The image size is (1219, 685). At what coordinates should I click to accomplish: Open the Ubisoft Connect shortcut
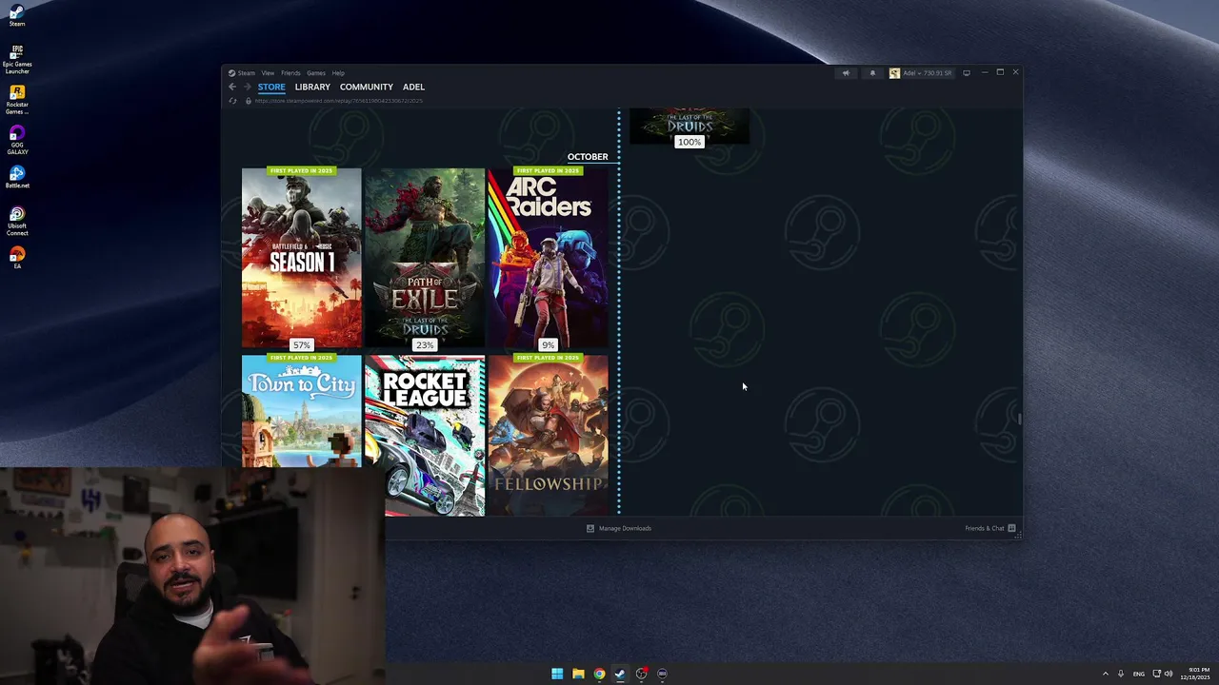coord(17,221)
